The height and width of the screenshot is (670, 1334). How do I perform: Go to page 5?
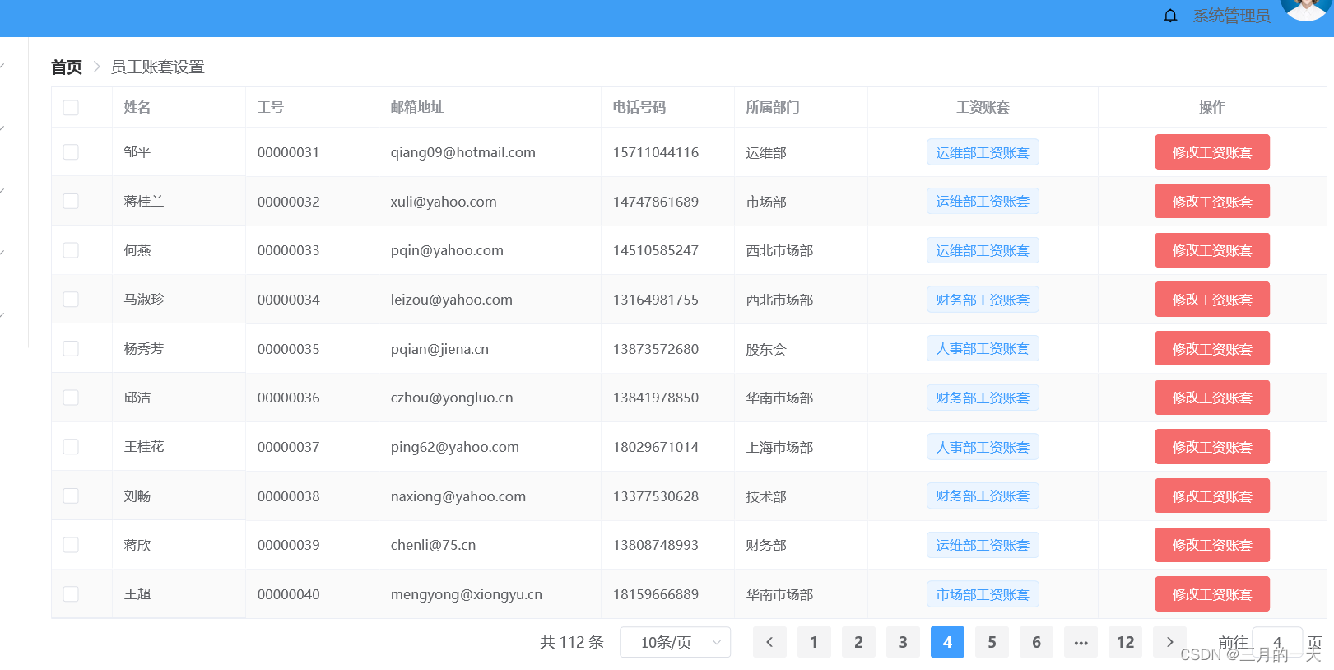coord(992,642)
